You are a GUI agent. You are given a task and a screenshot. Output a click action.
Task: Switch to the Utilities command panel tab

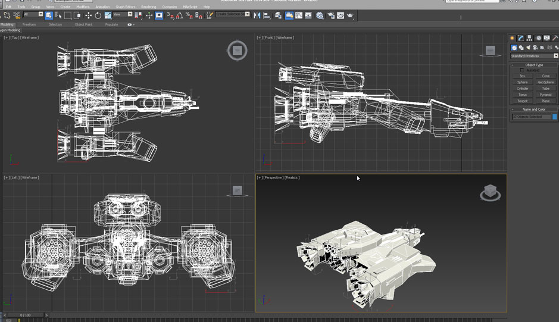555,38
